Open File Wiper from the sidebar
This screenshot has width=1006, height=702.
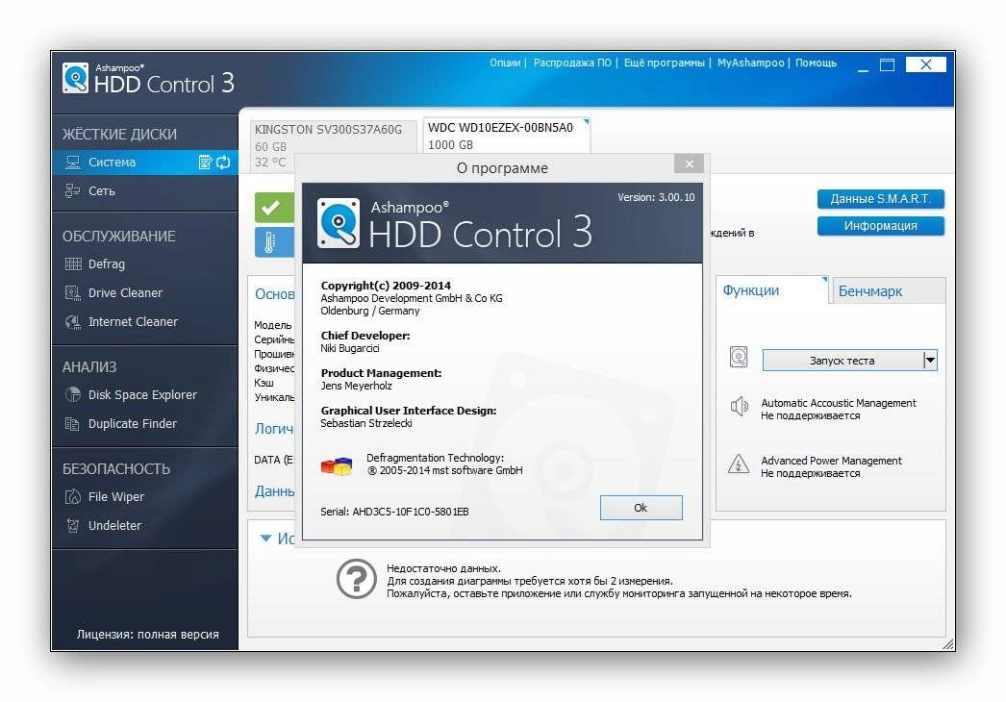[145, 496]
